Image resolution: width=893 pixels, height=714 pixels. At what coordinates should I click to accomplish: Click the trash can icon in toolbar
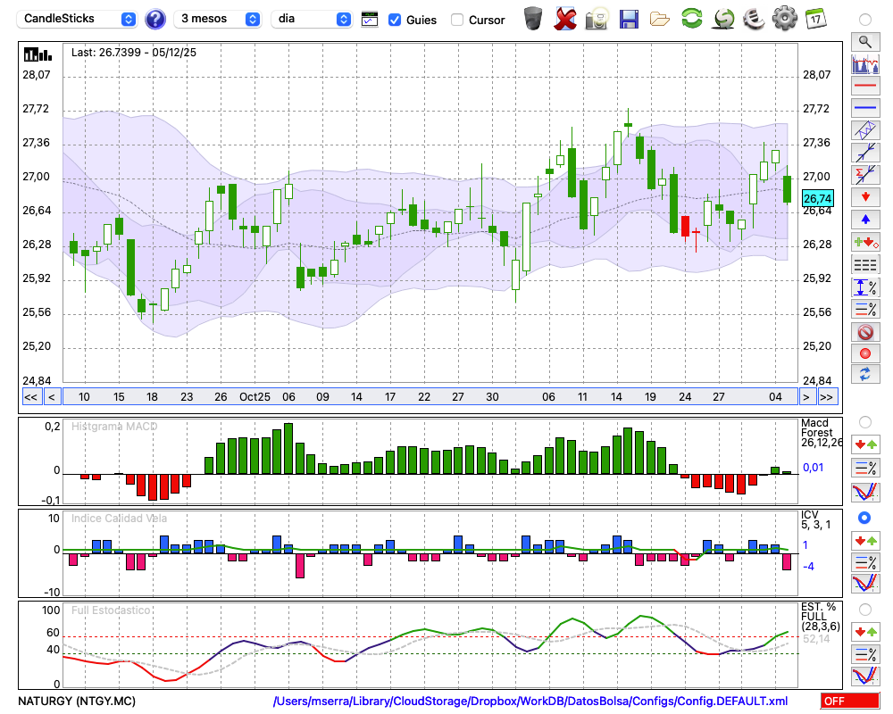(x=533, y=18)
